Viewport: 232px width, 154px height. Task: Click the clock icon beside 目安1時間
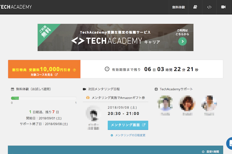pyautogui.click(x=203, y=152)
